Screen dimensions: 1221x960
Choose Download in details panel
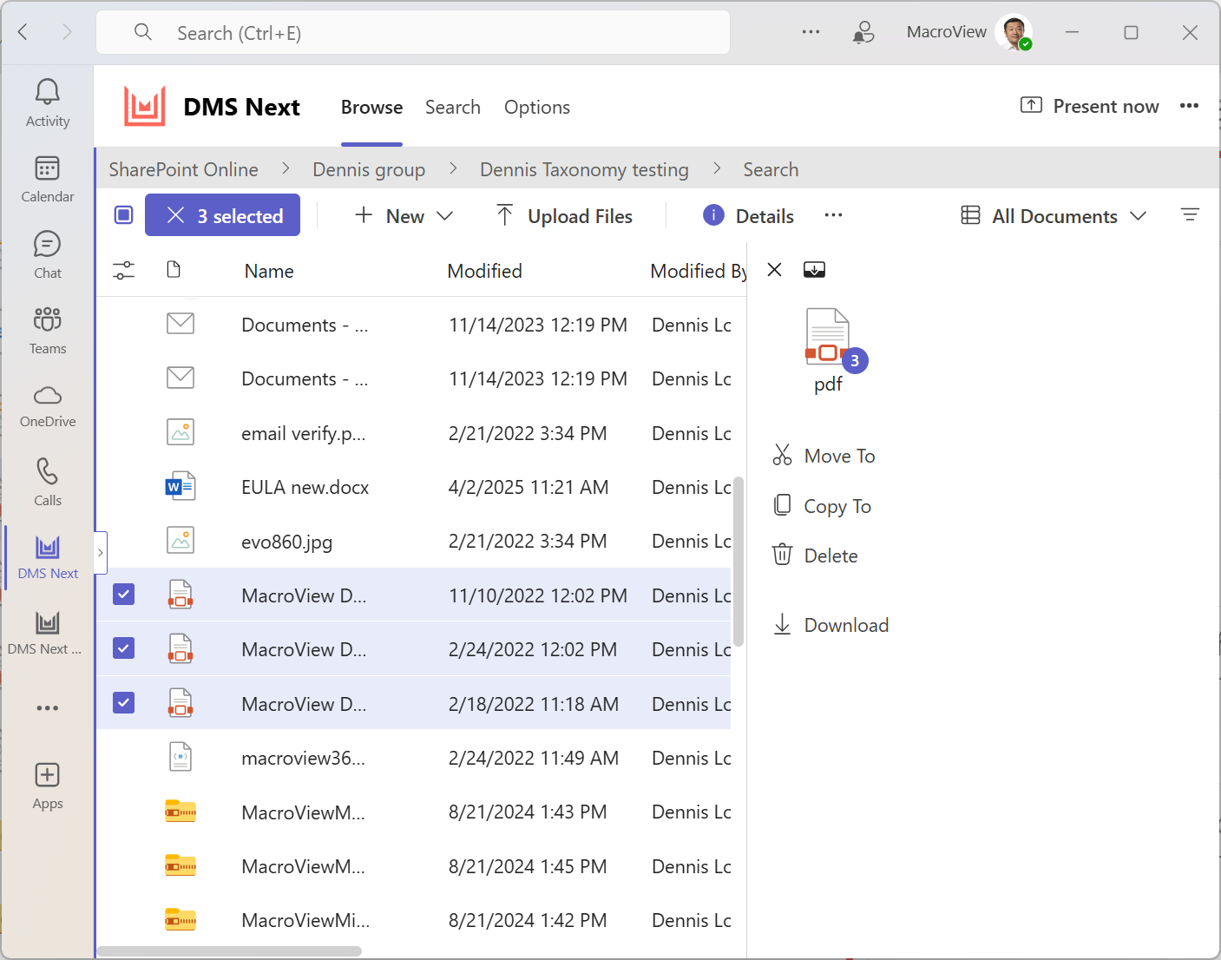coord(830,625)
